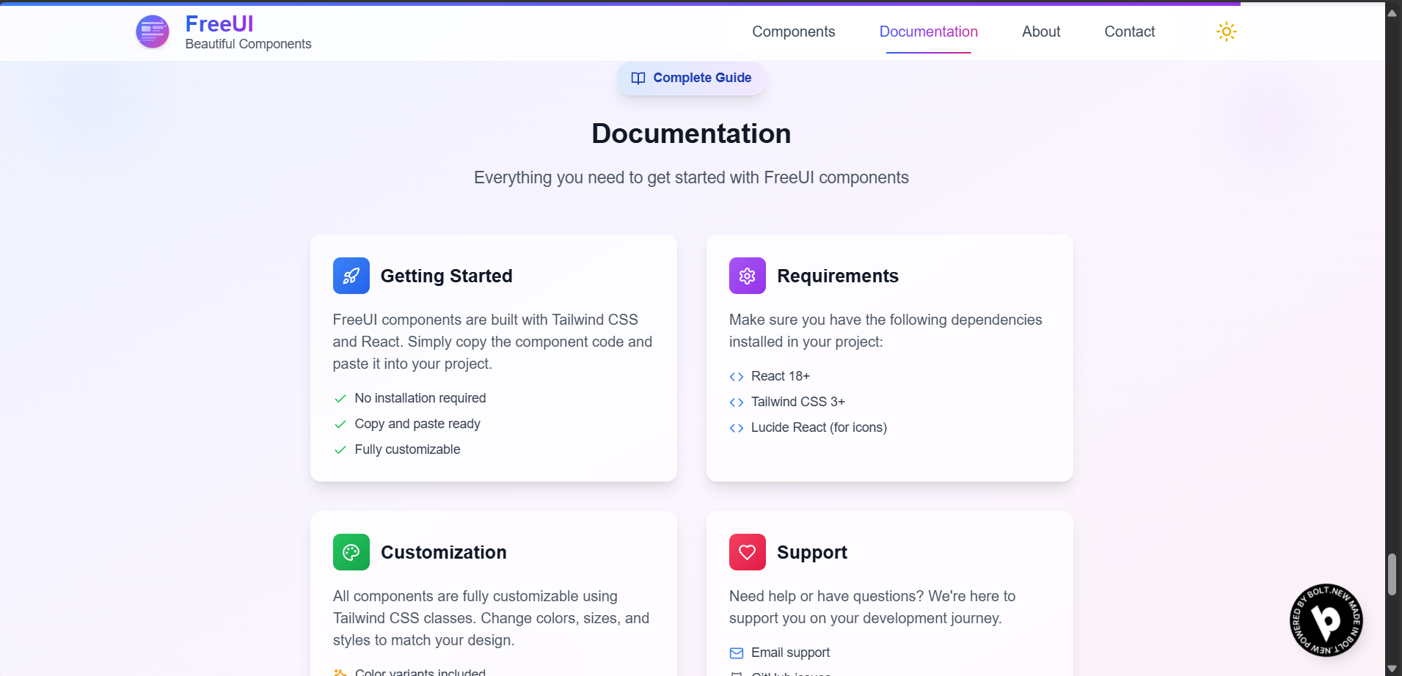Click the rocket icon beside Getting Started
Image resolution: width=1402 pixels, height=676 pixels.
[x=351, y=276]
